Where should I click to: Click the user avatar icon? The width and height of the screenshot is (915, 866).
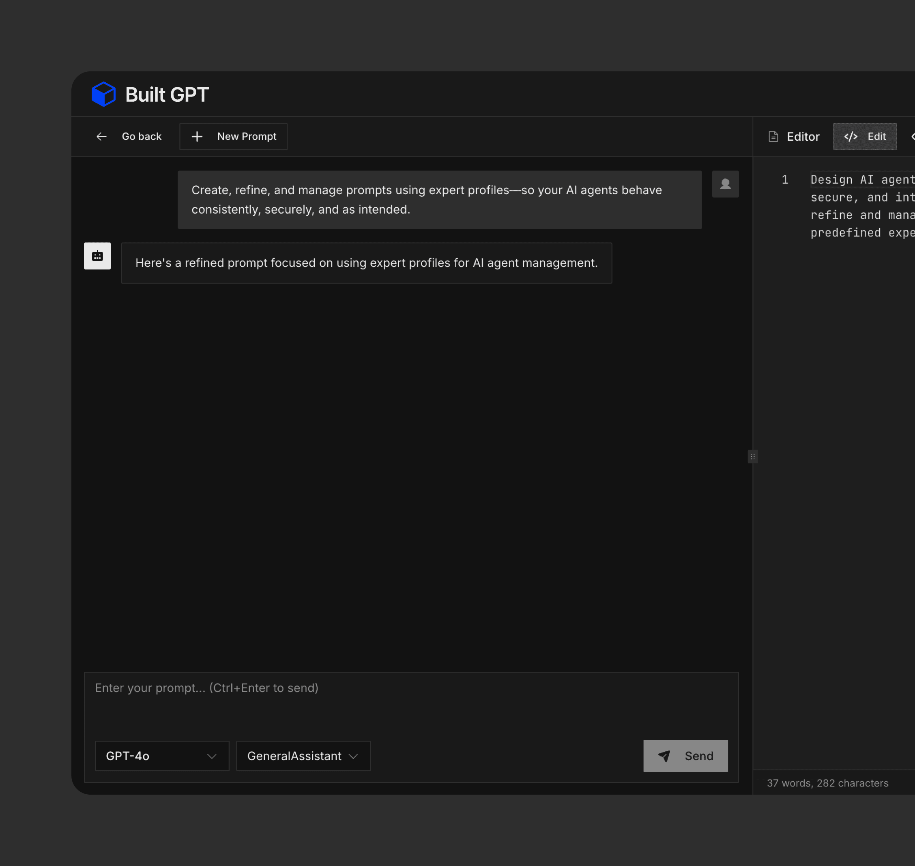pyautogui.click(x=725, y=184)
